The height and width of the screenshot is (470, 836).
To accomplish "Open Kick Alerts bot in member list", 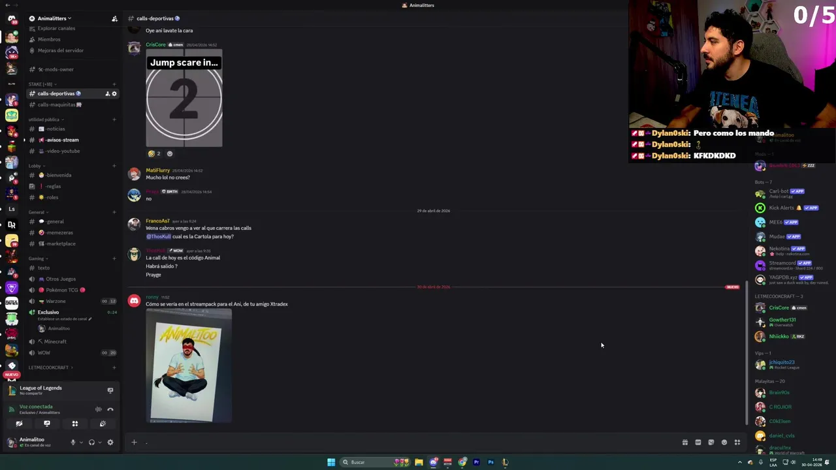I will (x=792, y=208).
